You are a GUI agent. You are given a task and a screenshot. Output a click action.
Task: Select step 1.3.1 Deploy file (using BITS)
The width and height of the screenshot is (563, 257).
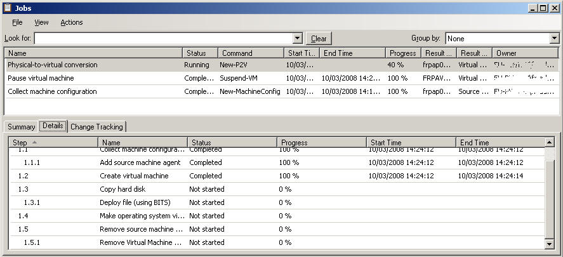point(277,202)
